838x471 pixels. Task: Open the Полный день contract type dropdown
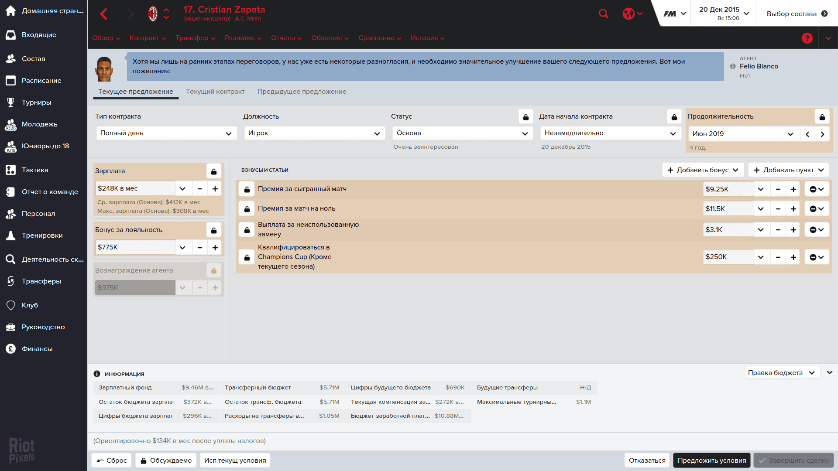[166, 133]
